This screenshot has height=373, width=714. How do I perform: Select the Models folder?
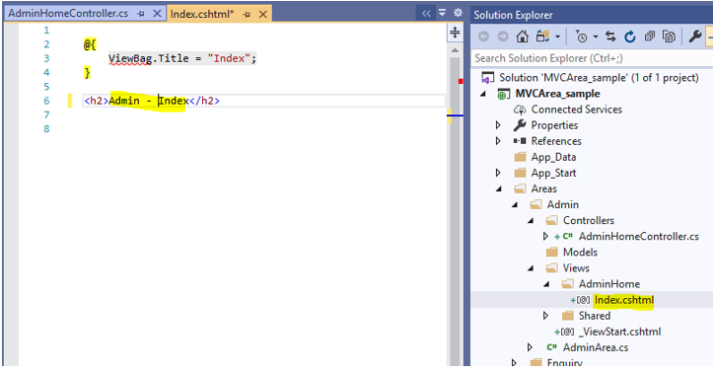[x=580, y=253]
